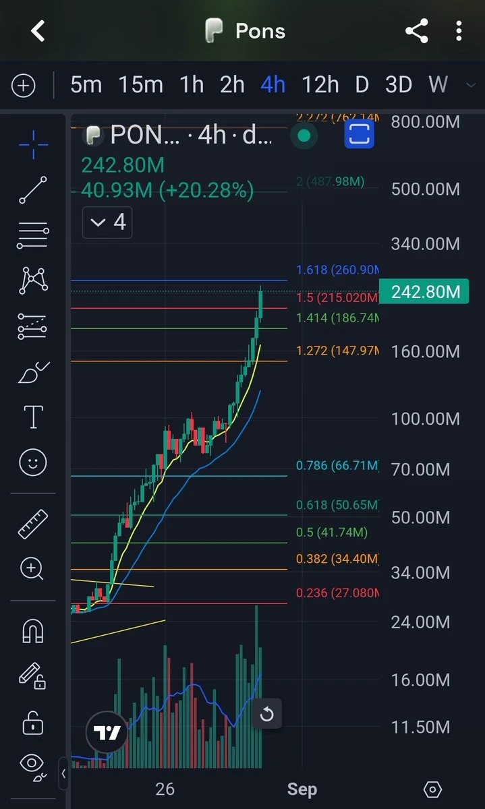Click the 100.00M price axis label
Image resolution: width=485 pixels, height=809 pixels.
coord(426,419)
